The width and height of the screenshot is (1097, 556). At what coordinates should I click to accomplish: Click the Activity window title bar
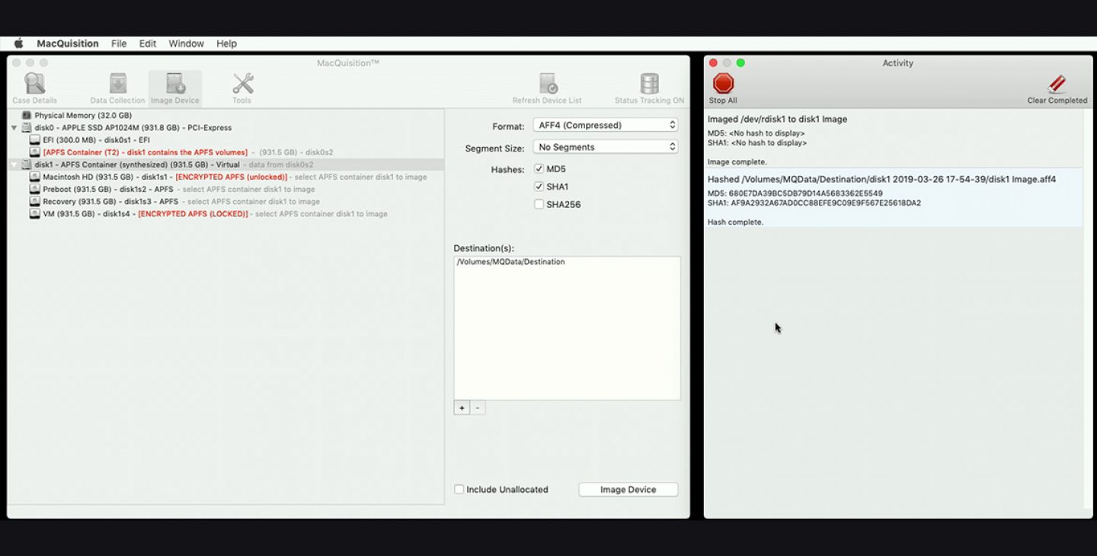coord(897,62)
